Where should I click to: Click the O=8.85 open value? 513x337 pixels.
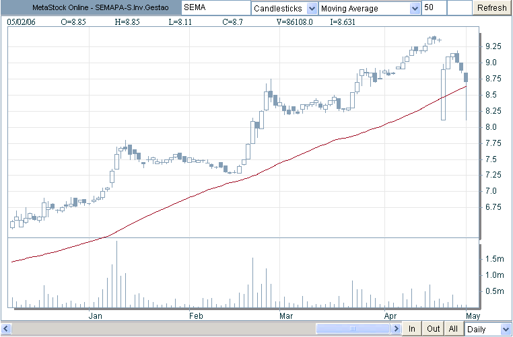[73, 22]
